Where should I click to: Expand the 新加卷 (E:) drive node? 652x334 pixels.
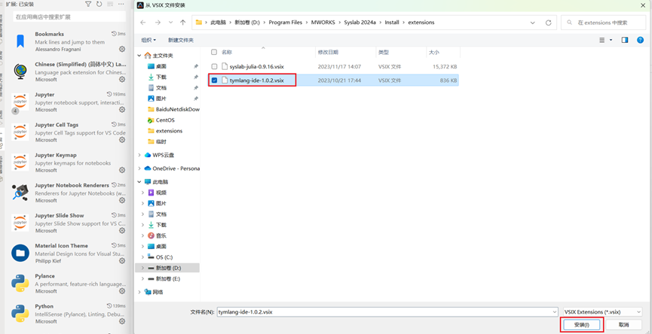point(143,279)
